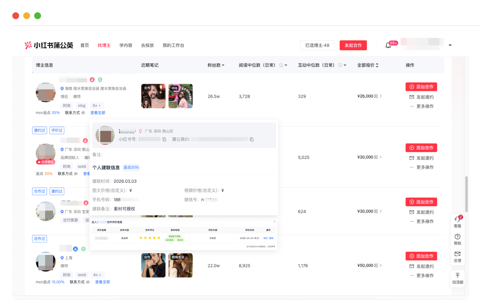
Task: Go to 我的工作台 in top navigation
Action: 173,45
